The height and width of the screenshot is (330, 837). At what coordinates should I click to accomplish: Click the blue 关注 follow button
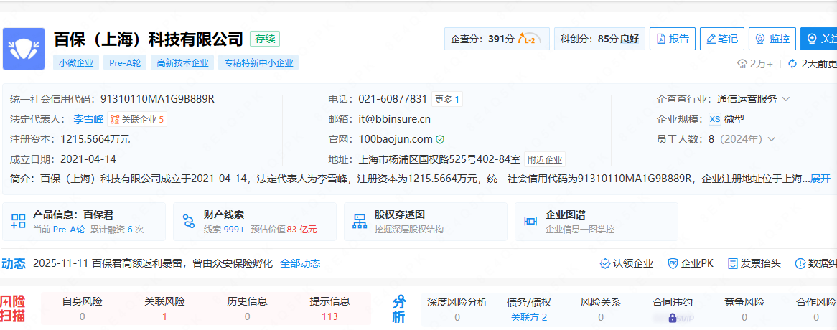tap(819, 39)
